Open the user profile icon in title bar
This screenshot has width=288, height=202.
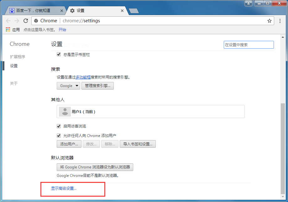point(249,3)
